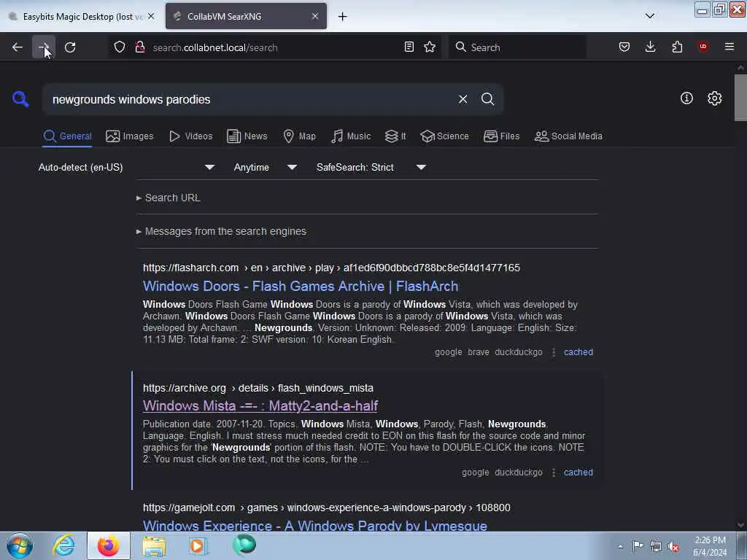Image resolution: width=747 pixels, height=560 pixels.
Task: Click the archive.org result URL
Action: pyautogui.click(x=258, y=388)
